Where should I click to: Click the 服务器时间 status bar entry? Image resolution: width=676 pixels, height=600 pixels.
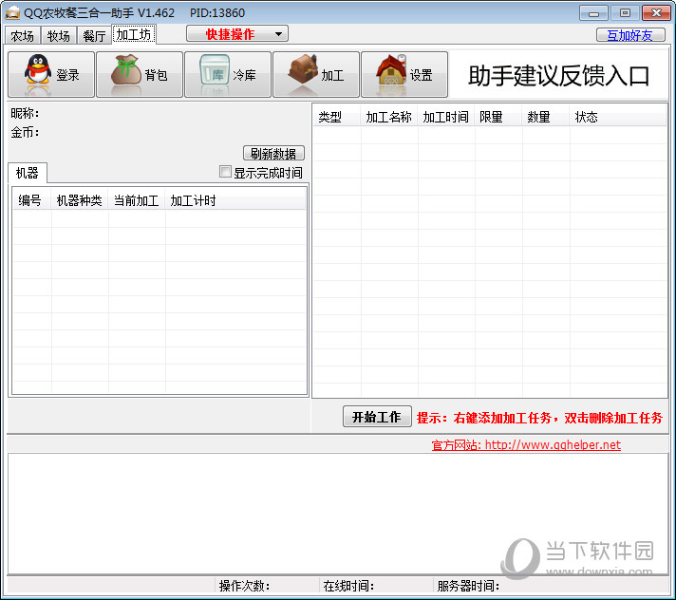[x=551, y=586]
